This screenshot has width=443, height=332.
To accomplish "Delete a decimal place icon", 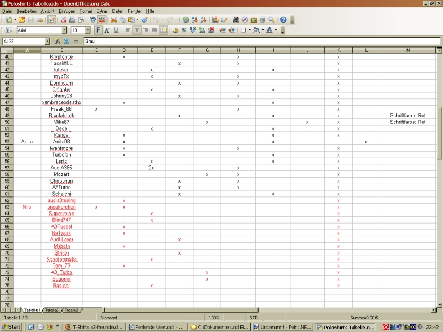I will 210,30.
